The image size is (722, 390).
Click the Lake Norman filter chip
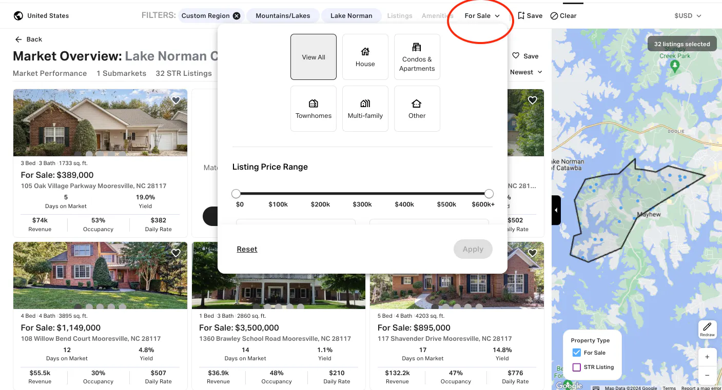pyautogui.click(x=352, y=16)
